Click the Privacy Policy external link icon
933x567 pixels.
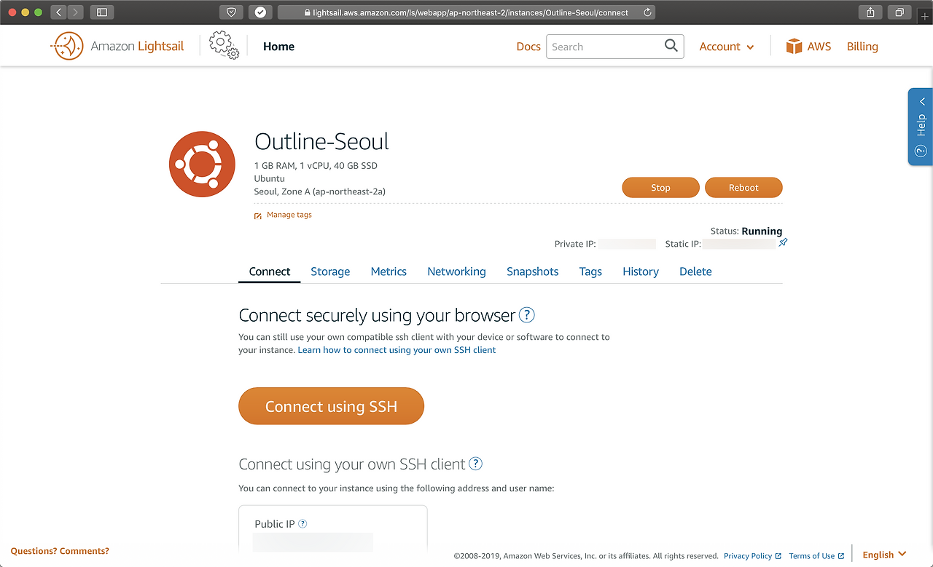(x=778, y=556)
